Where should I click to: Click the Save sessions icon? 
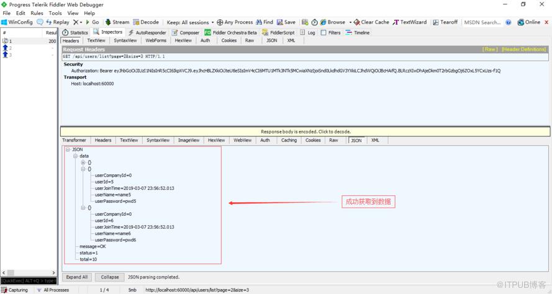[280, 22]
